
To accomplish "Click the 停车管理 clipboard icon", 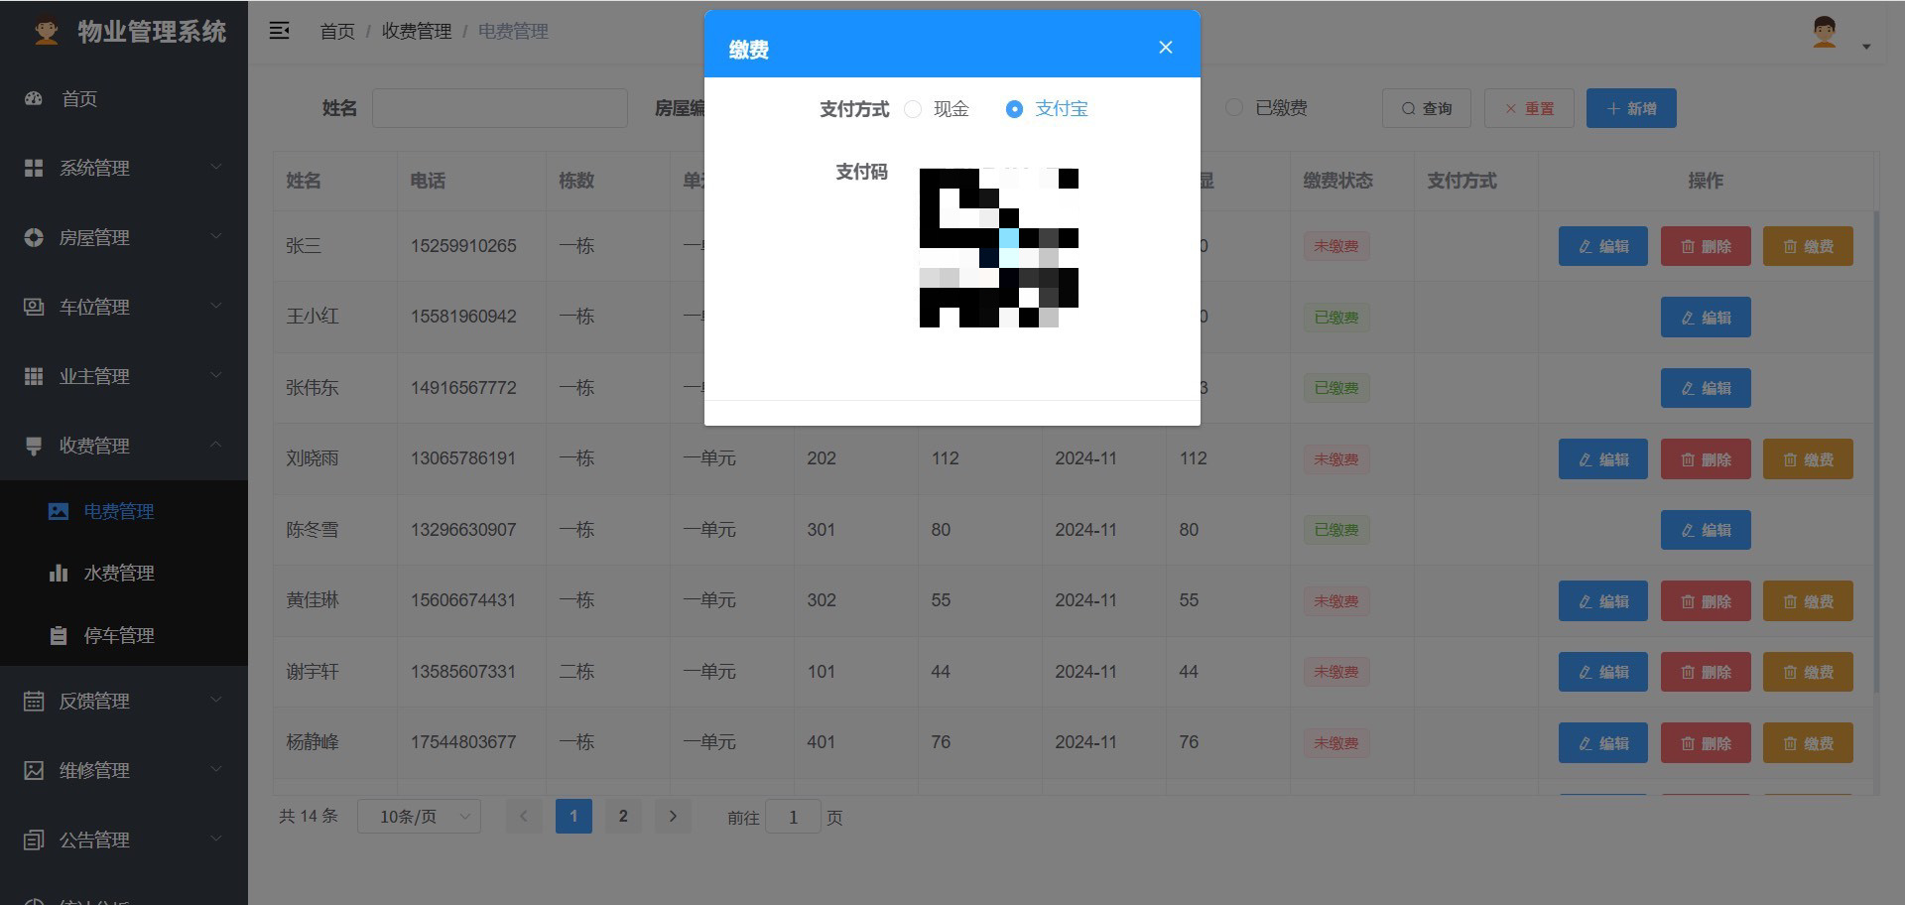I will tap(59, 635).
